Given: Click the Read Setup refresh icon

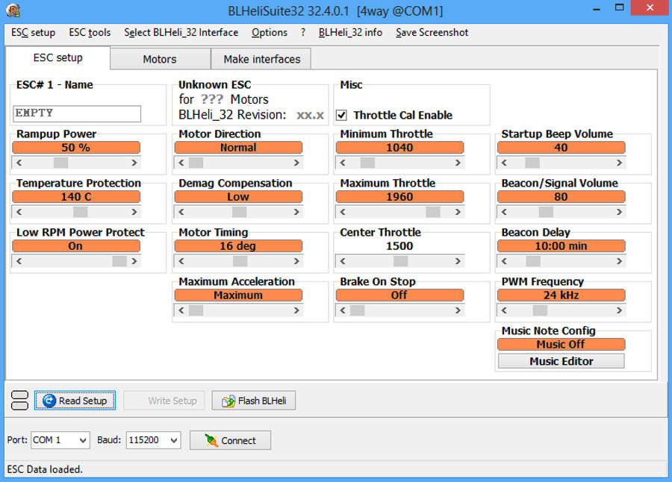Looking at the screenshot, I should (49, 401).
